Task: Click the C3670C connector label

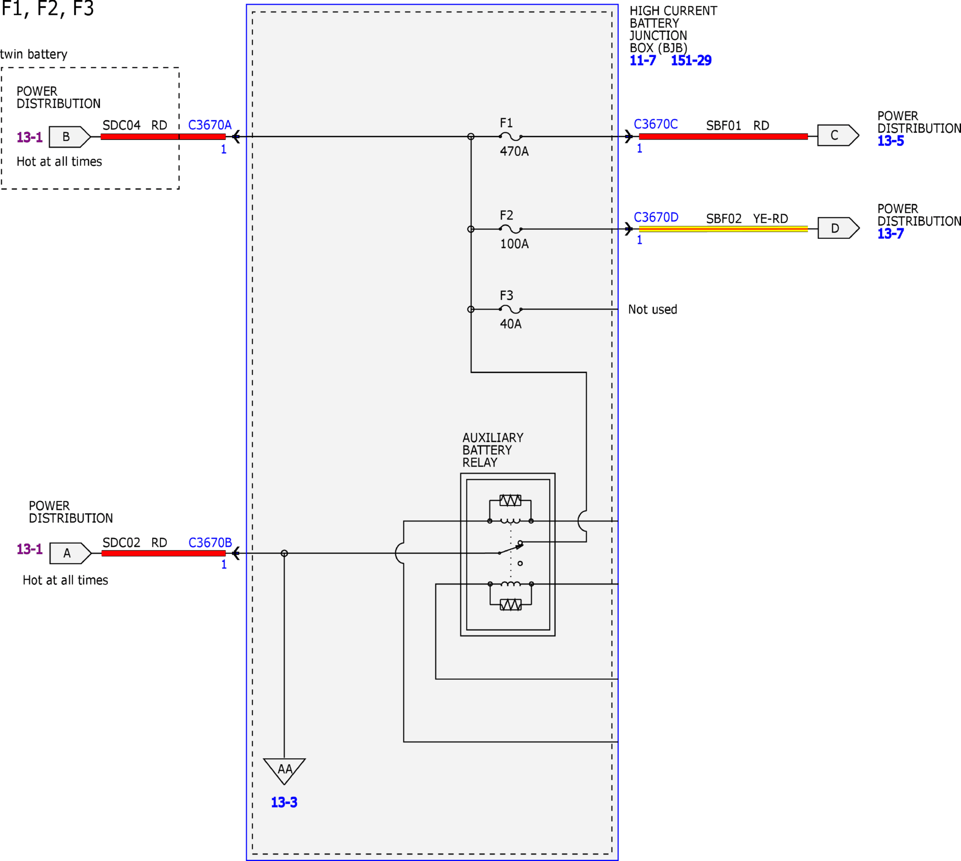Action: [656, 124]
